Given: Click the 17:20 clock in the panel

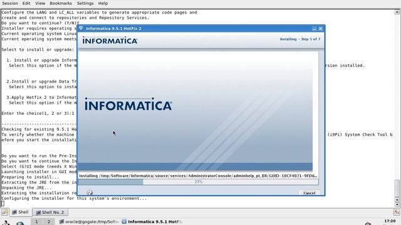Looking at the screenshot, I should click(x=390, y=221).
